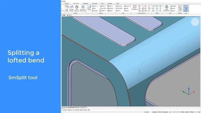The height and width of the screenshot is (113, 201).
Task: Click the Shell tool
Action: 126,8
